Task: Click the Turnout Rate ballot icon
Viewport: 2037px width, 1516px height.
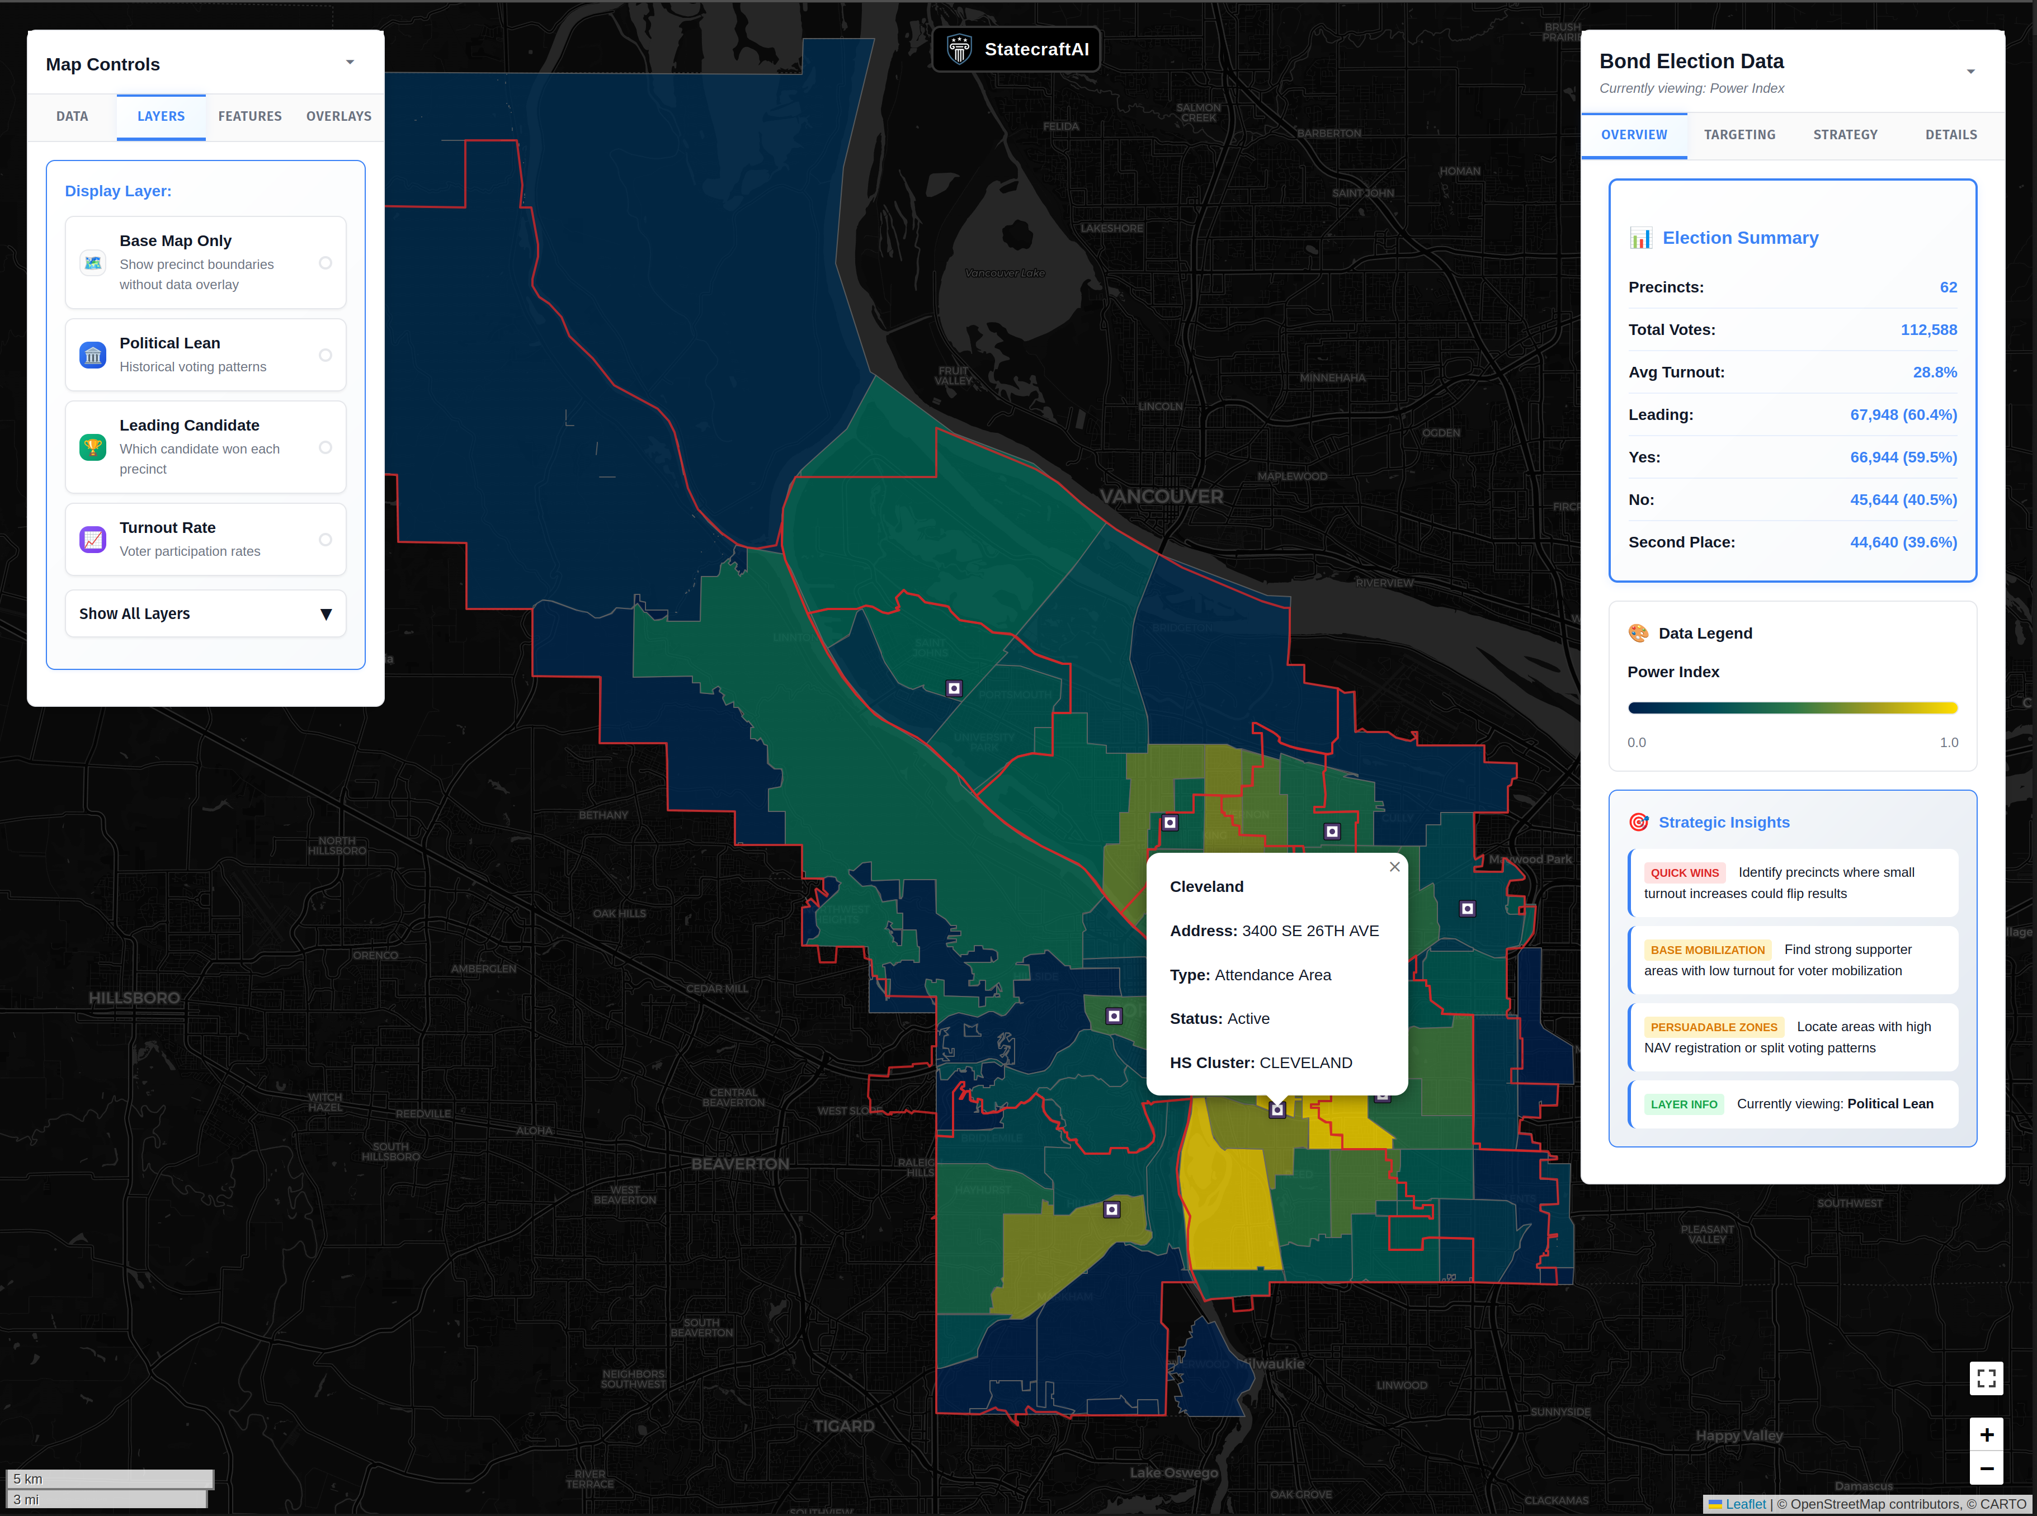Action: point(93,540)
